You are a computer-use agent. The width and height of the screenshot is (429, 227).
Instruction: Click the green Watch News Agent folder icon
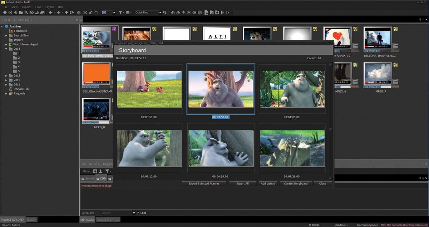tap(11, 44)
